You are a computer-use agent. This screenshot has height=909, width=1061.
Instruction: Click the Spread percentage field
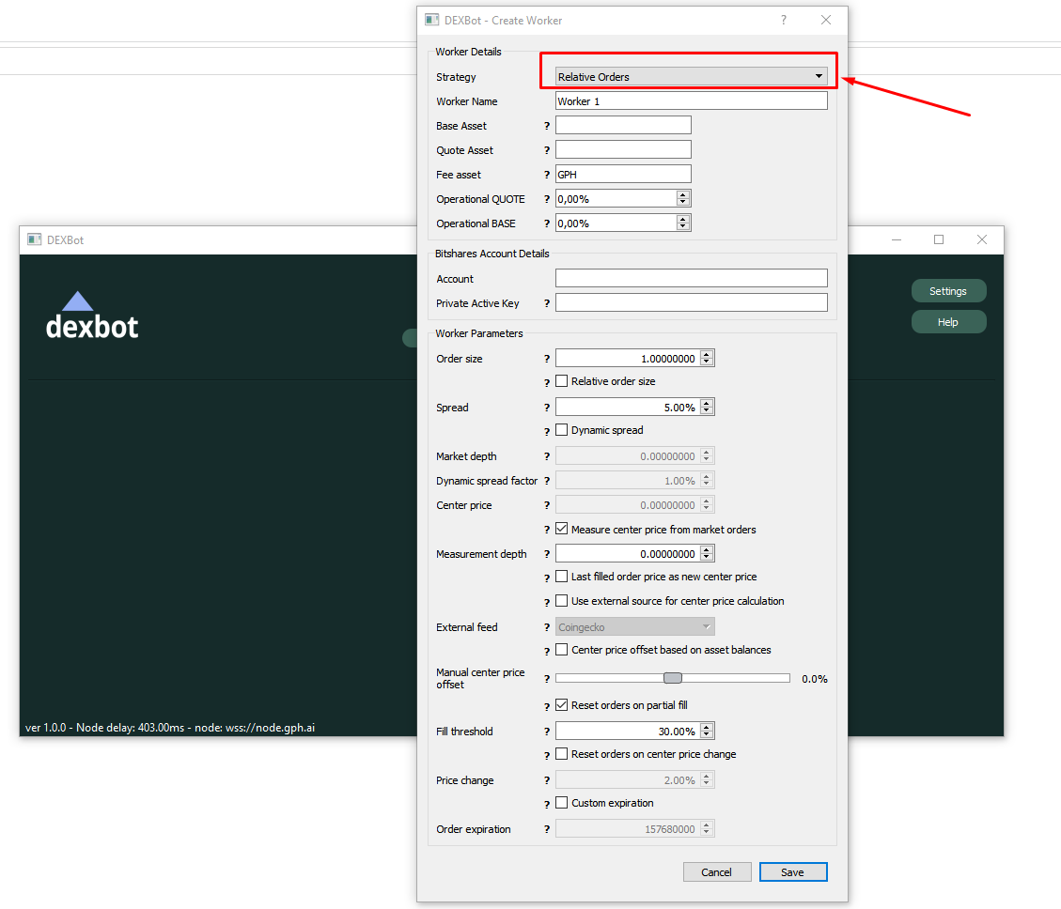[x=634, y=407]
